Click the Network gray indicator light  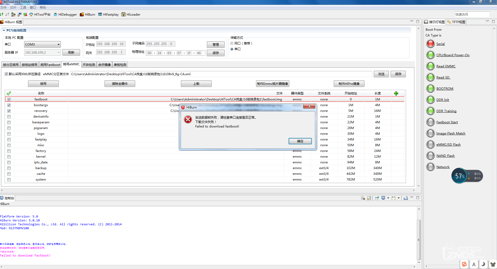coord(430,167)
